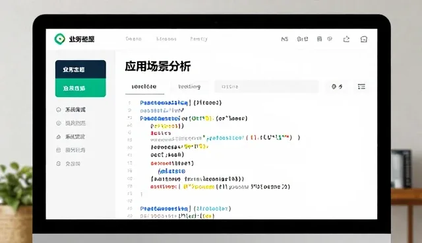This screenshot has height=243, width=422.
Task: Open the third grey link in top navigation
Action: [x=199, y=39]
